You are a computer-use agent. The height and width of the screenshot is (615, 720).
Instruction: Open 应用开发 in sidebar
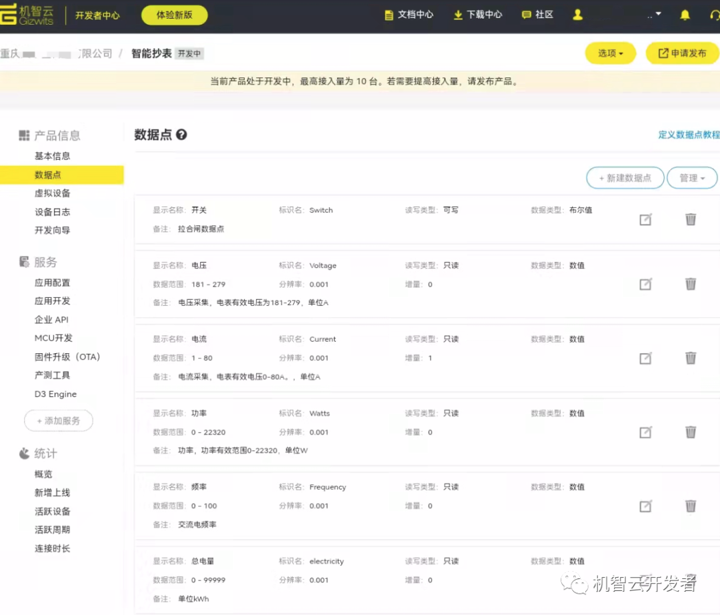[x=53, y=301]
